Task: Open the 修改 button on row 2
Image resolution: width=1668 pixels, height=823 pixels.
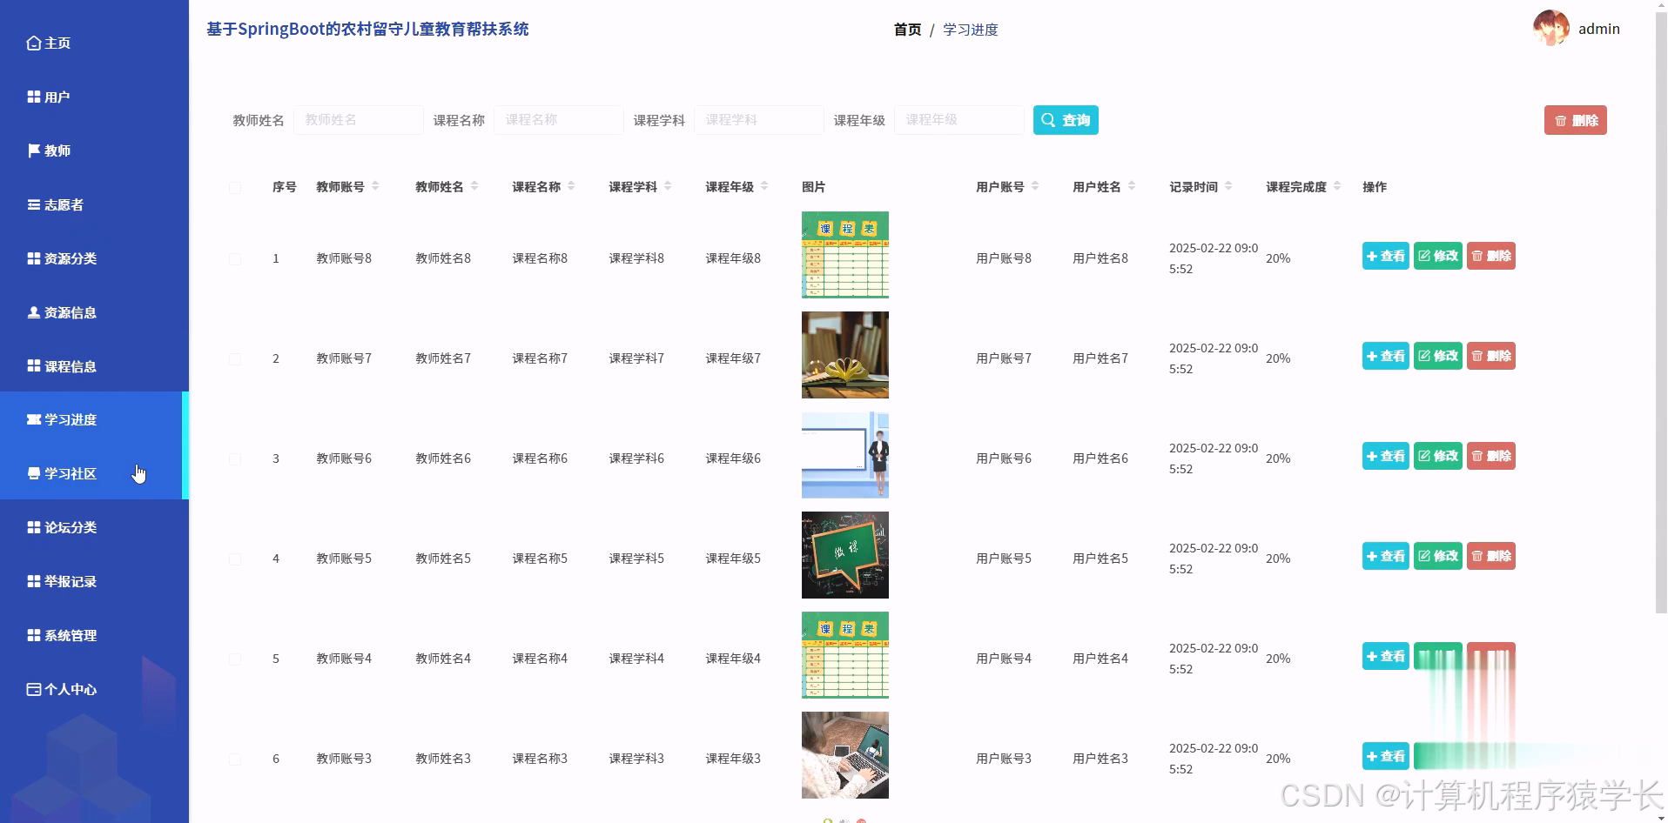Action: tap(1436, 356)
